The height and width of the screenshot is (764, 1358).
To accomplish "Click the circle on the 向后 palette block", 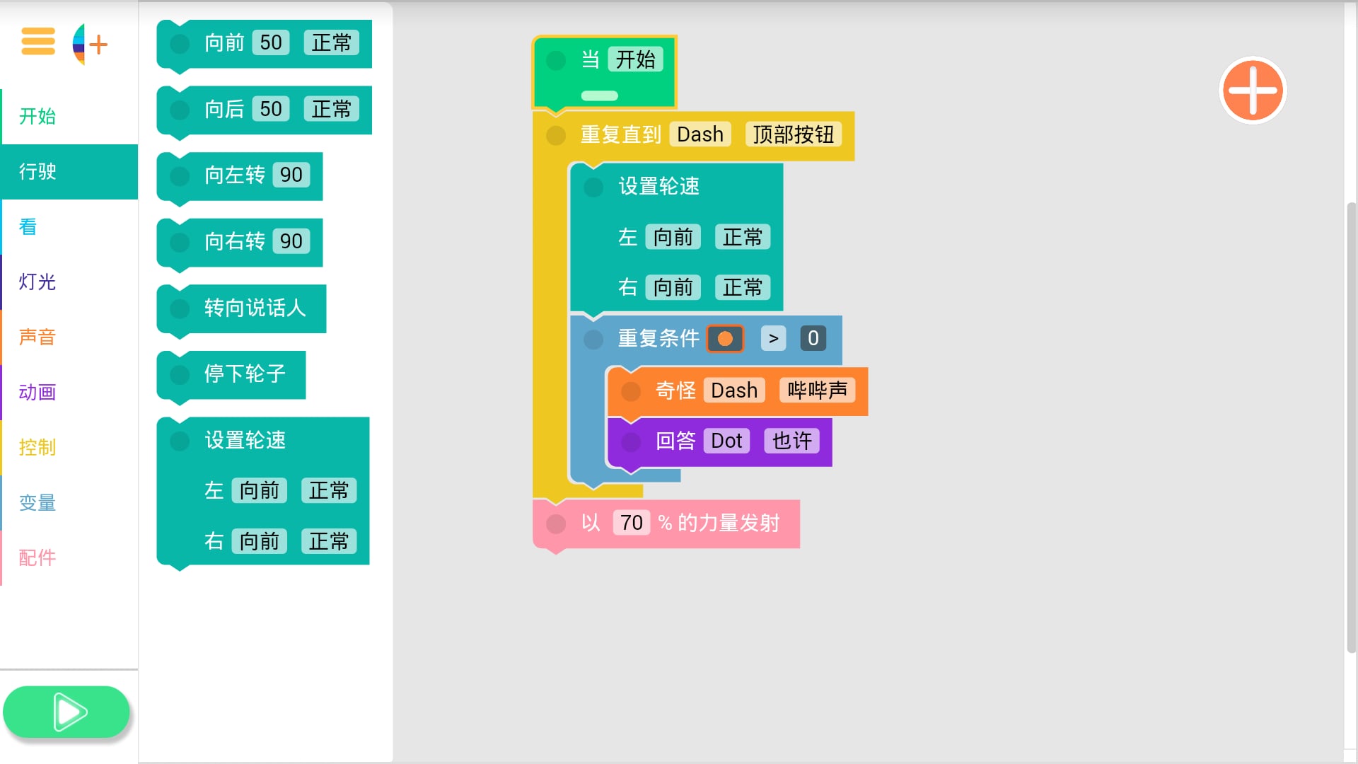I will [180, 110].
